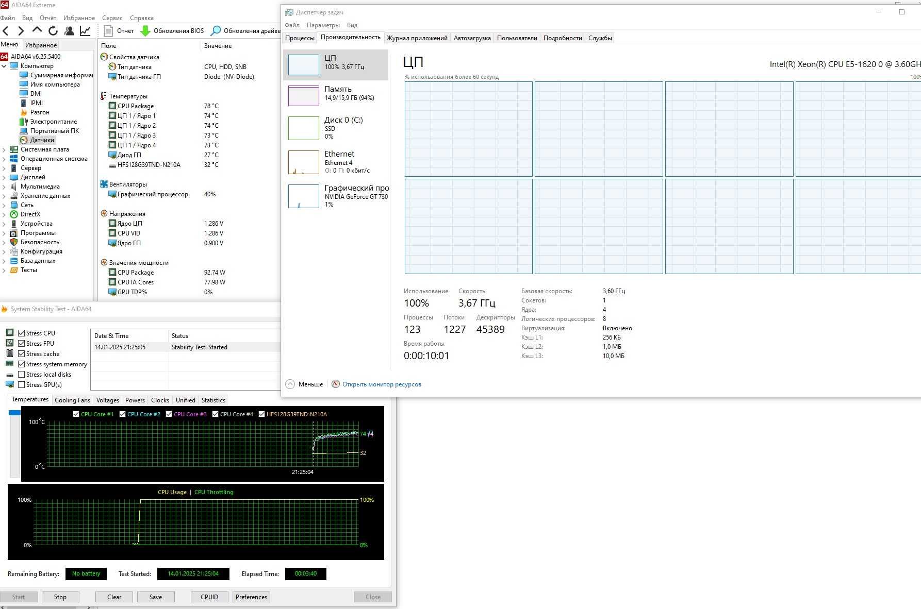Expand Системная плата tree node
Screen dimensions: 921x609
click(x=4, y=149)
